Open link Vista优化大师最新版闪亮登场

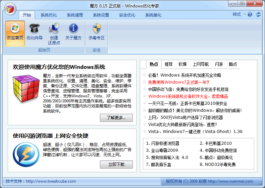[x=182, y=125]
